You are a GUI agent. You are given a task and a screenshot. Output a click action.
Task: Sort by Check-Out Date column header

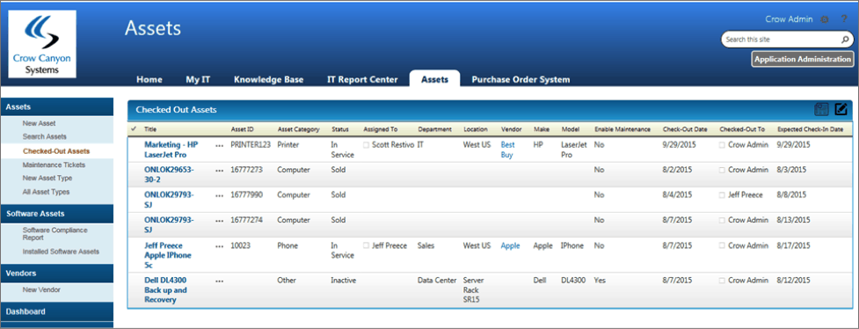(x=685, y=129)
